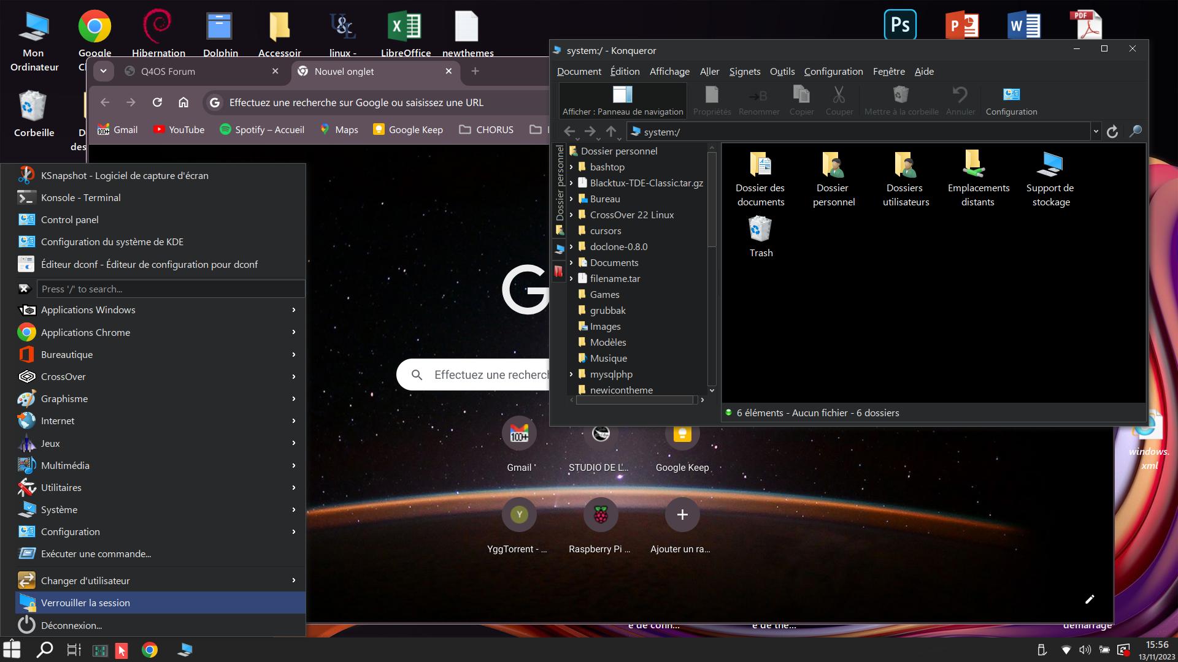Image resolution: width=1178 pixels, height=662 pixels.
Task: Toggle the Konqueror navigation panel
Action: (622, 101)
